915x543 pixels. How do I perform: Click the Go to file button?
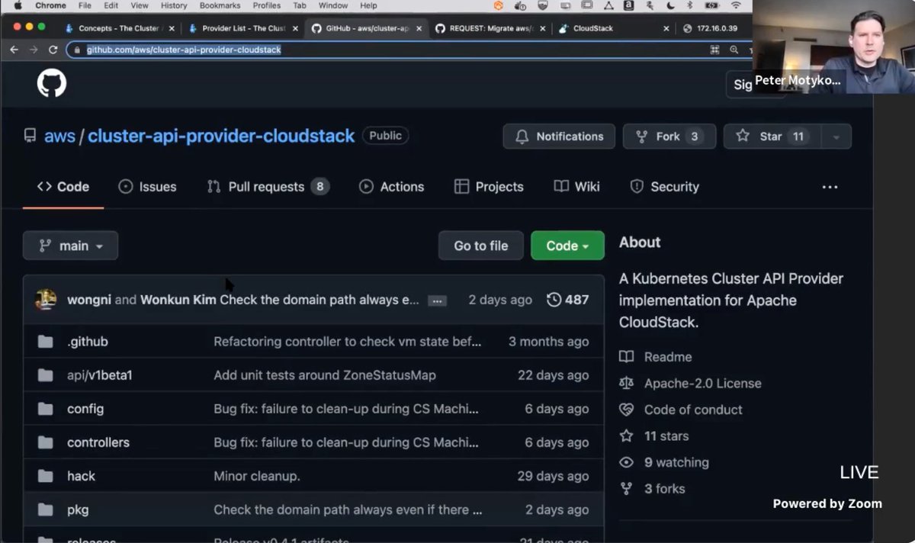[481, 246]
